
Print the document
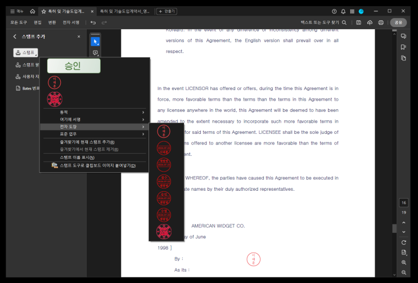[381, 23]
